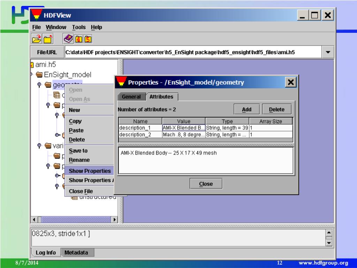
Task: Switch to the General tab
Action: pyautogui.click(x=131, y=97)
